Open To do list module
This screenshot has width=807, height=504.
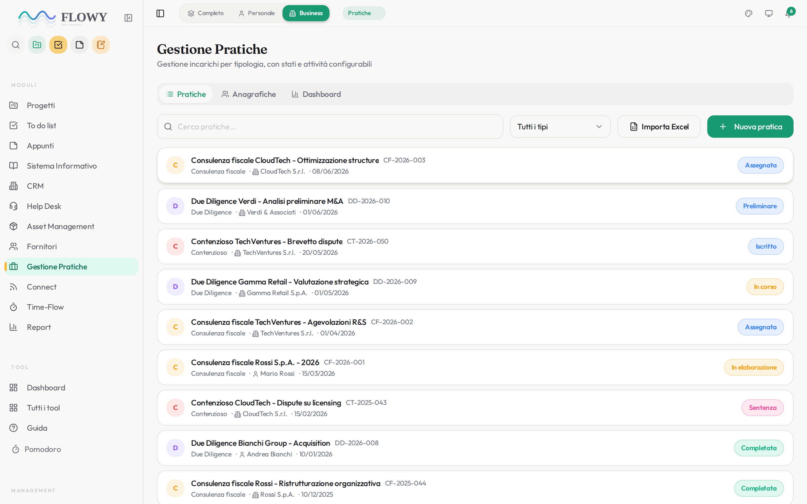click(71, 126)
